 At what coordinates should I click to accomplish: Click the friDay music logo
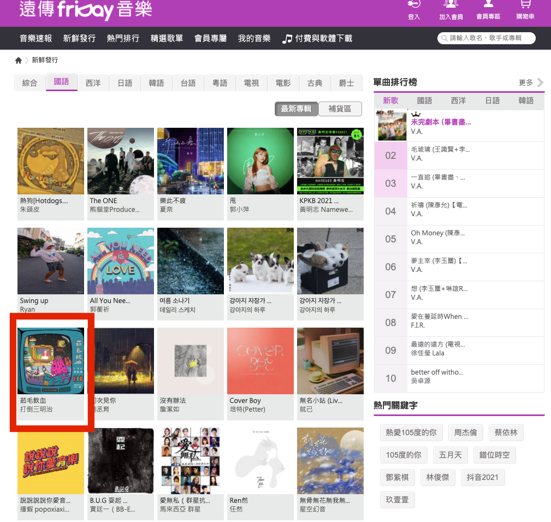pos(86,9)
